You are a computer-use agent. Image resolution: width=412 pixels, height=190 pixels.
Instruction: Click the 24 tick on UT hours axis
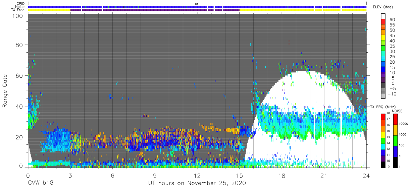pyautogui.click(x=366, y=176)
